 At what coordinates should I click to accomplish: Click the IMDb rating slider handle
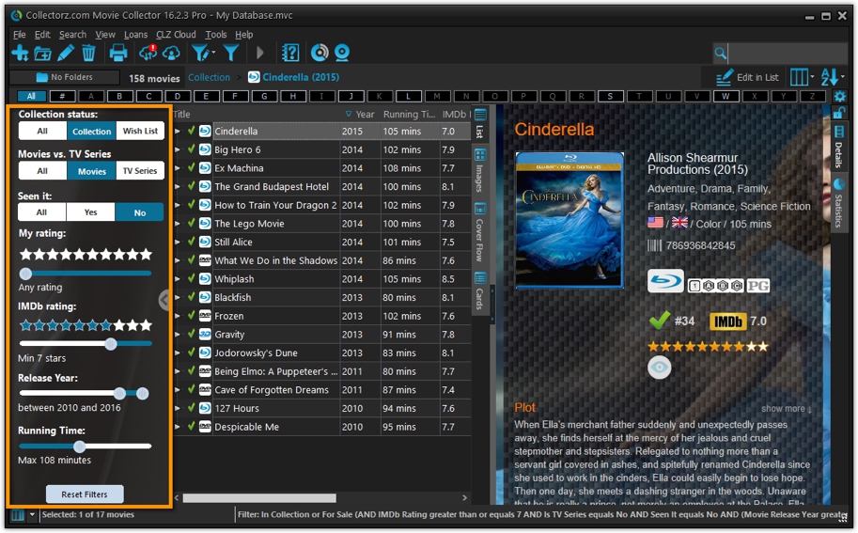point(111,344)
